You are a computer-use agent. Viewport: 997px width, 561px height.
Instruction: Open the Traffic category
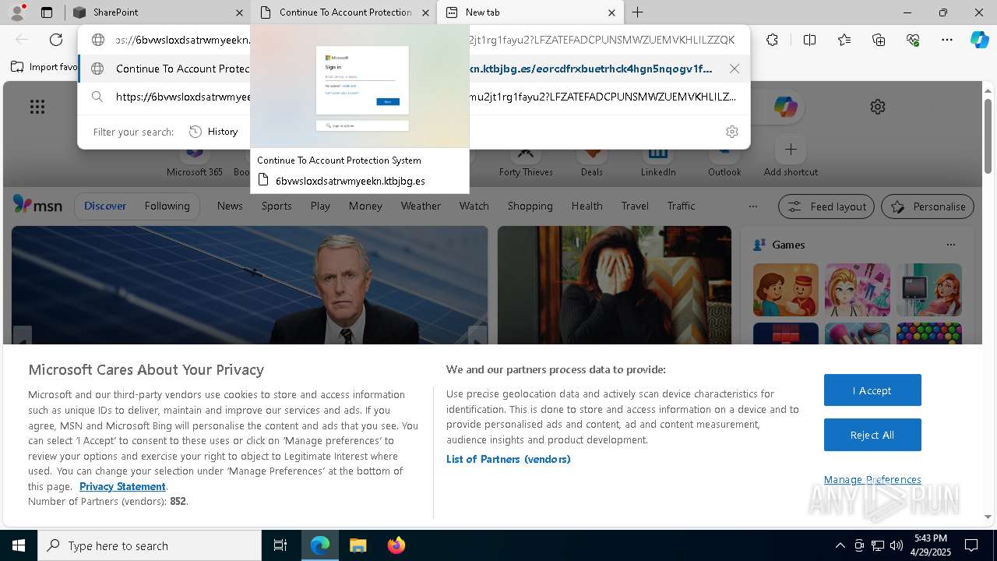coord(681,206)
